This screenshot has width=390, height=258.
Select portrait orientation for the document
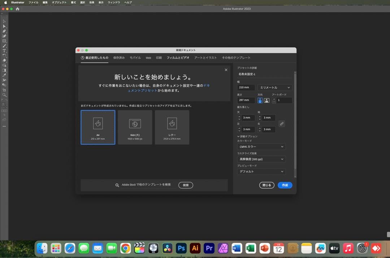(x=260, y=100)
